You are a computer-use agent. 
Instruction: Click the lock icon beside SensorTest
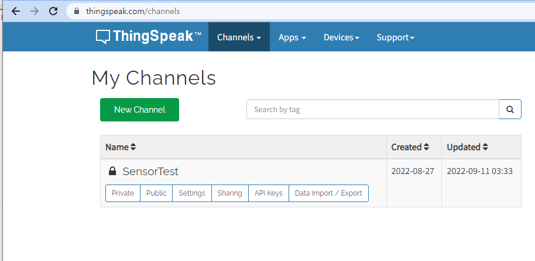112,171
